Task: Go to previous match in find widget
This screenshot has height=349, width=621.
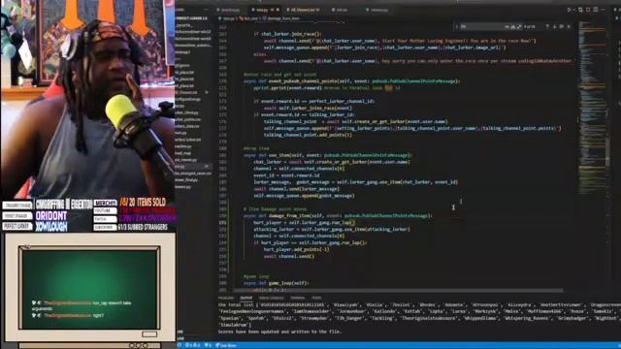Action: click(x=547, y=26)
